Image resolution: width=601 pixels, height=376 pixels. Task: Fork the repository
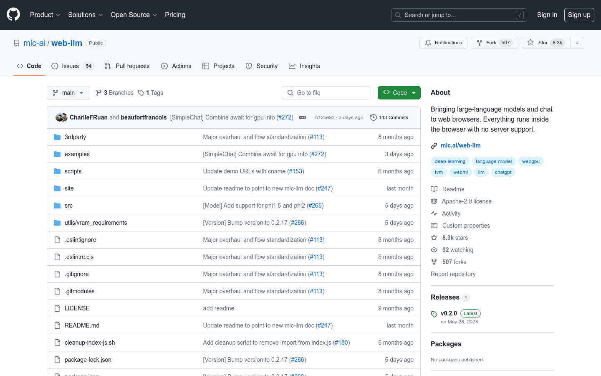click(x=495, y=43)
